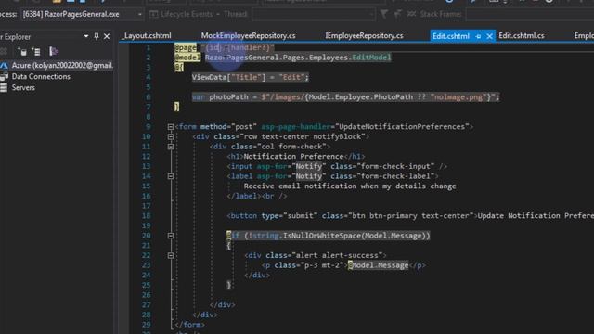Viewport: 594px width, 334px height.
Task: Click the Connect to Server icon in Server Explorer
Action: click(36, 52)
